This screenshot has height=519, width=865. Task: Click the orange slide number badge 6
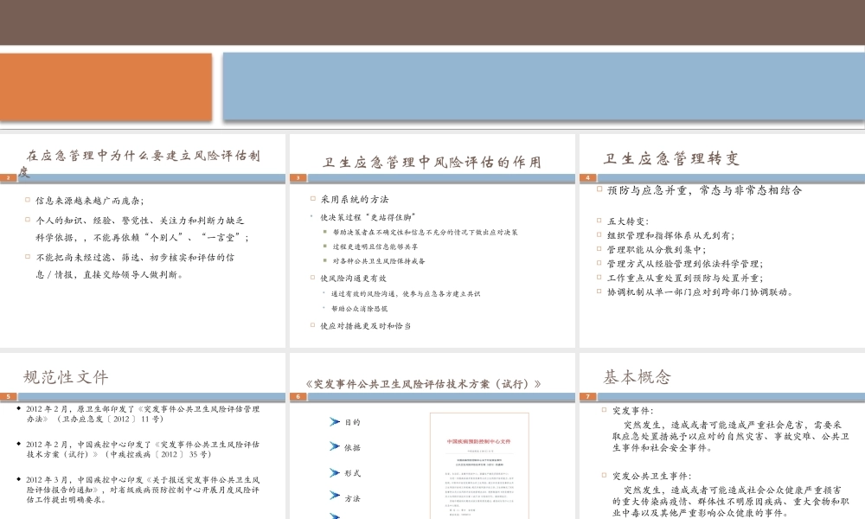298,396
